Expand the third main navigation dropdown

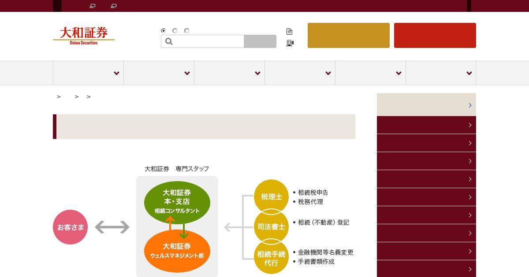tap(229, 73)
